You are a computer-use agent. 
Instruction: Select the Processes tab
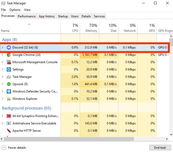[x=8, y=16]
